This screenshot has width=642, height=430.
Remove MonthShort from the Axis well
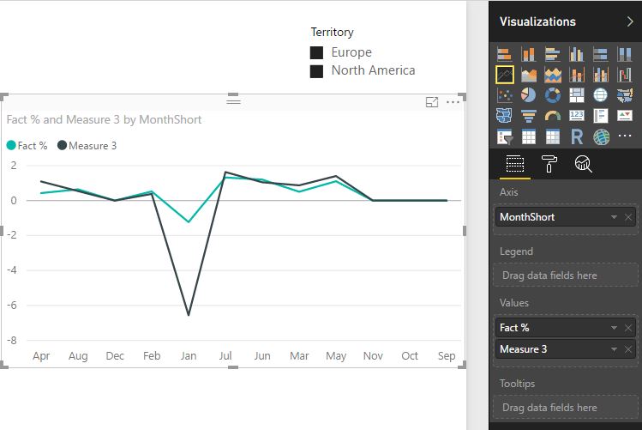point(628,217)
